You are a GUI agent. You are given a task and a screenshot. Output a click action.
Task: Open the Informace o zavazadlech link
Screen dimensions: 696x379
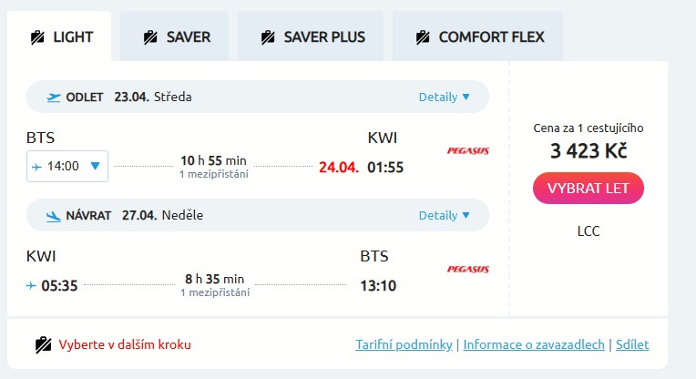pos(534,344)
